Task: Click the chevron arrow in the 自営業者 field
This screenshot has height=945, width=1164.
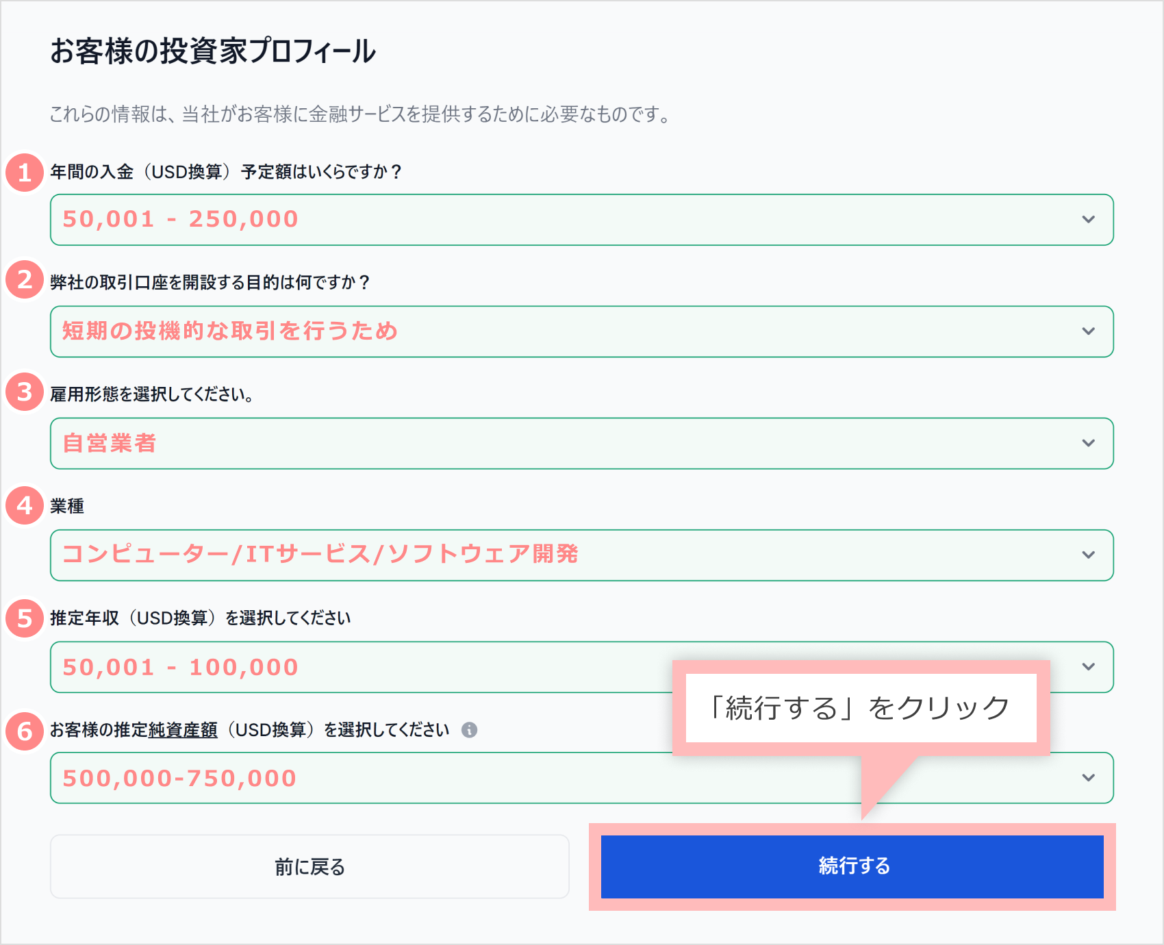Action: [1088, 443]
